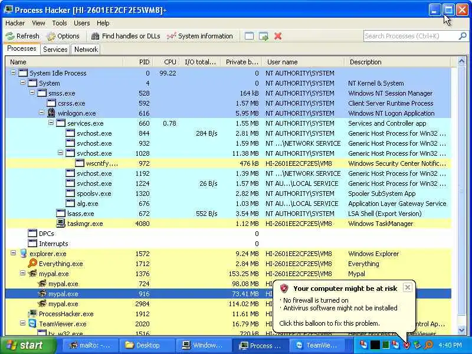Click the lsass.exe window icon

click(x=61, y=214)
